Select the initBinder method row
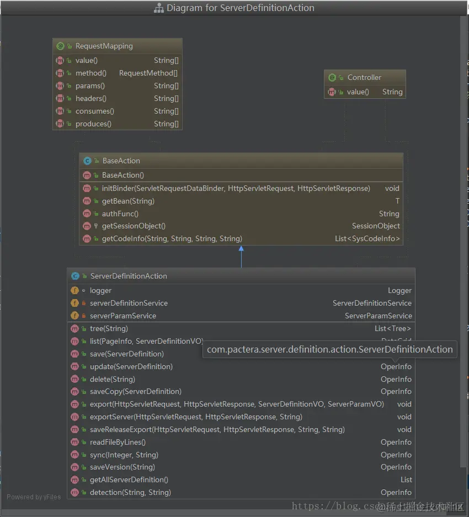This screenshot has width=469, height=517. coord(241,188)
